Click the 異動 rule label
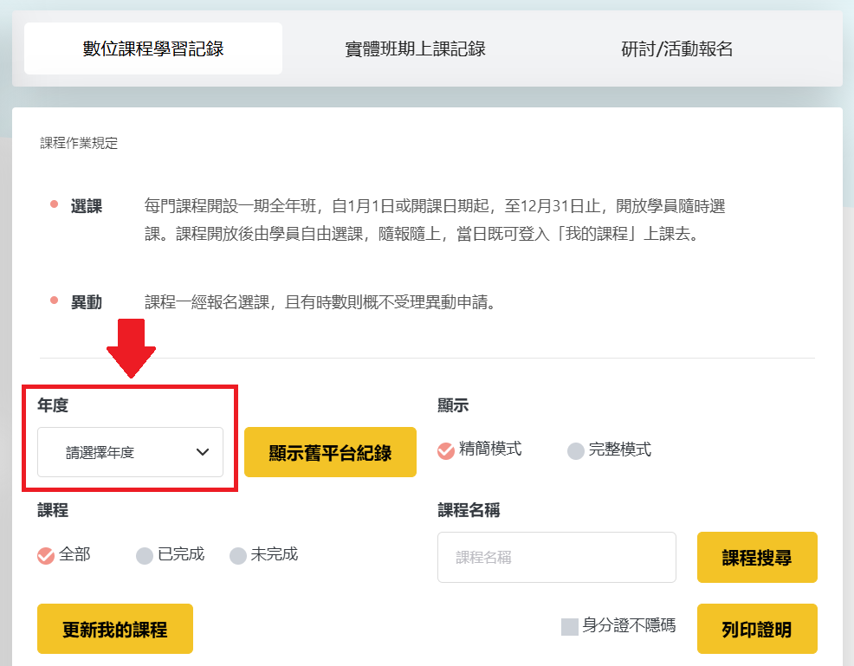 point(87,302)
